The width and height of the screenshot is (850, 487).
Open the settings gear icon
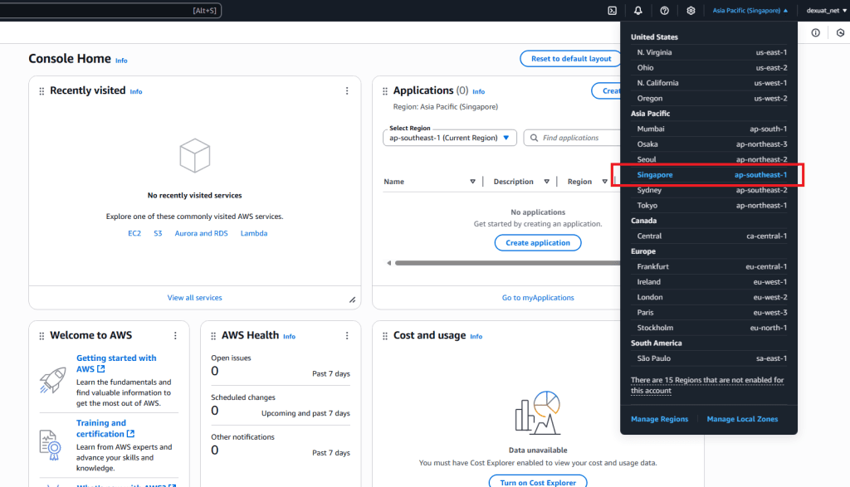pos(691,11)
